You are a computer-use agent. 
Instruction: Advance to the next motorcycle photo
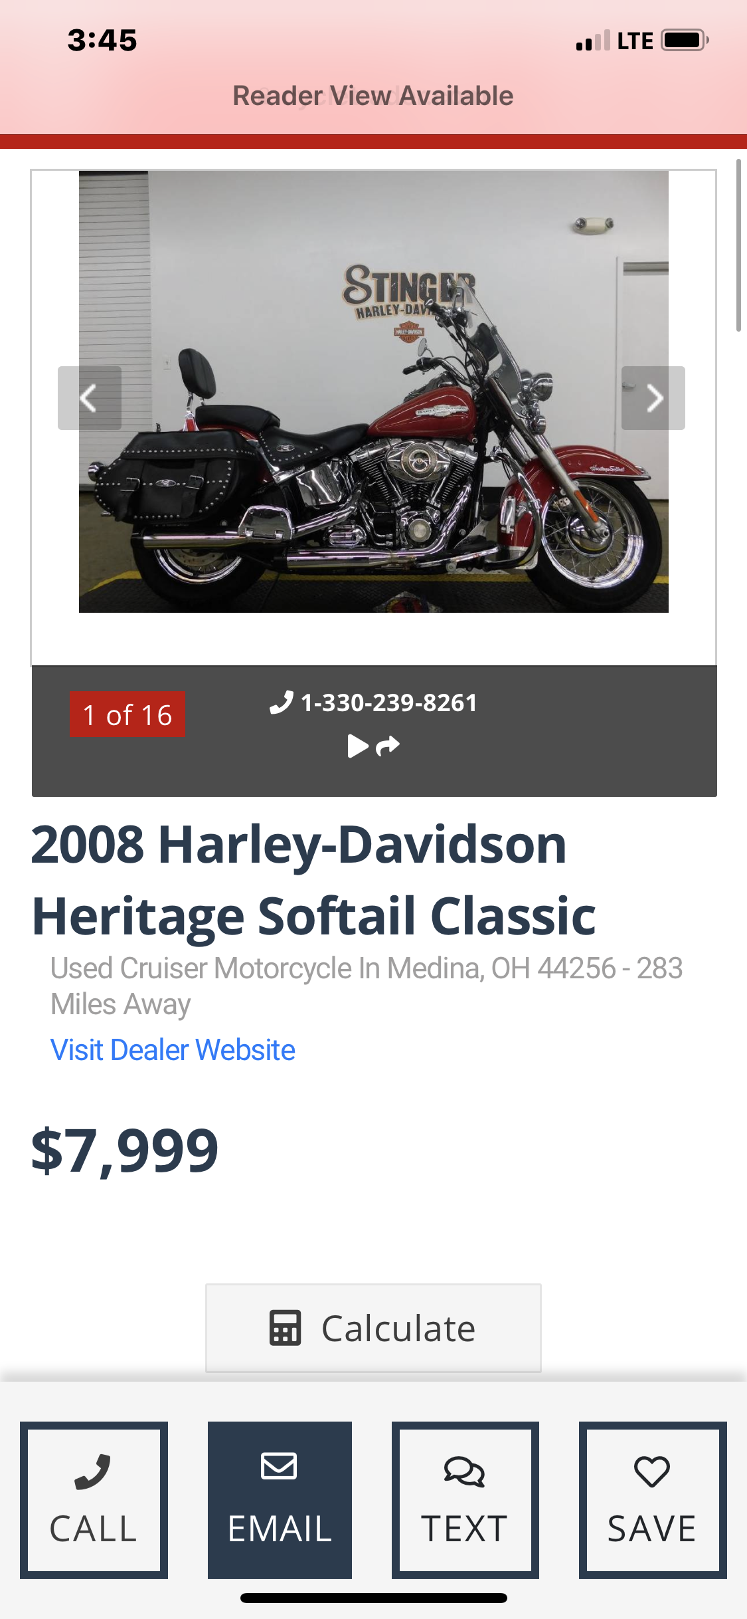pyautogui.click(x=653, y=398)
